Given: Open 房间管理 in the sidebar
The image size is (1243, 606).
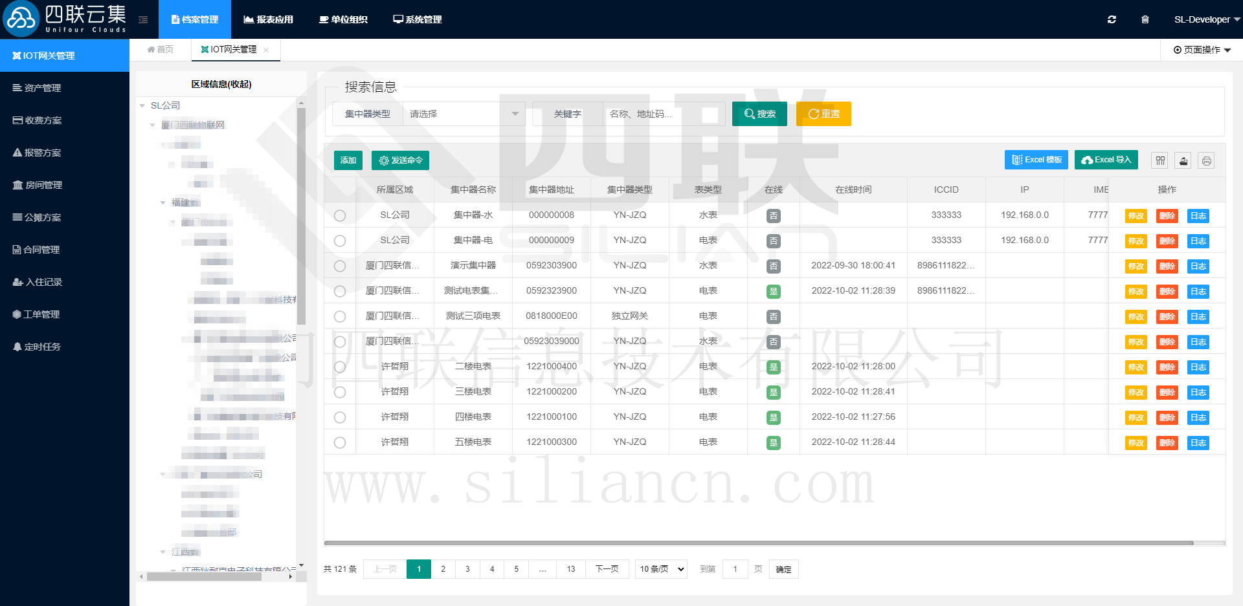Looking at the screenshot, I should [x=65, y=185].
